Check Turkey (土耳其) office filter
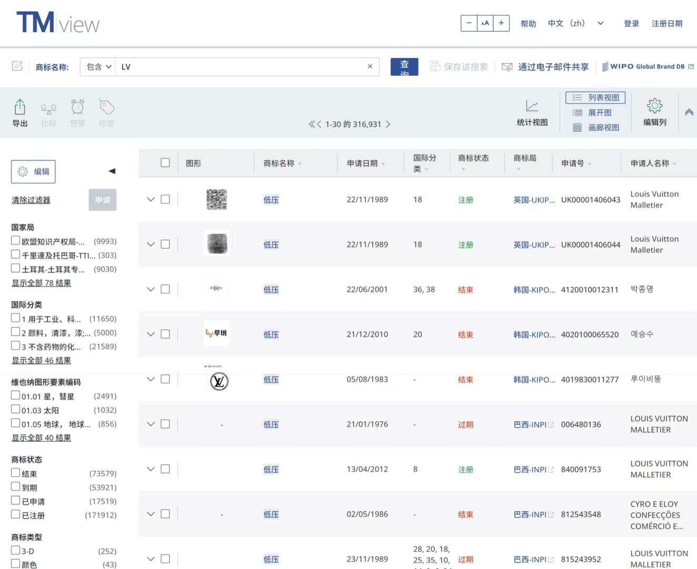Viewport: 697px width, 569px height. coord(16,268)
